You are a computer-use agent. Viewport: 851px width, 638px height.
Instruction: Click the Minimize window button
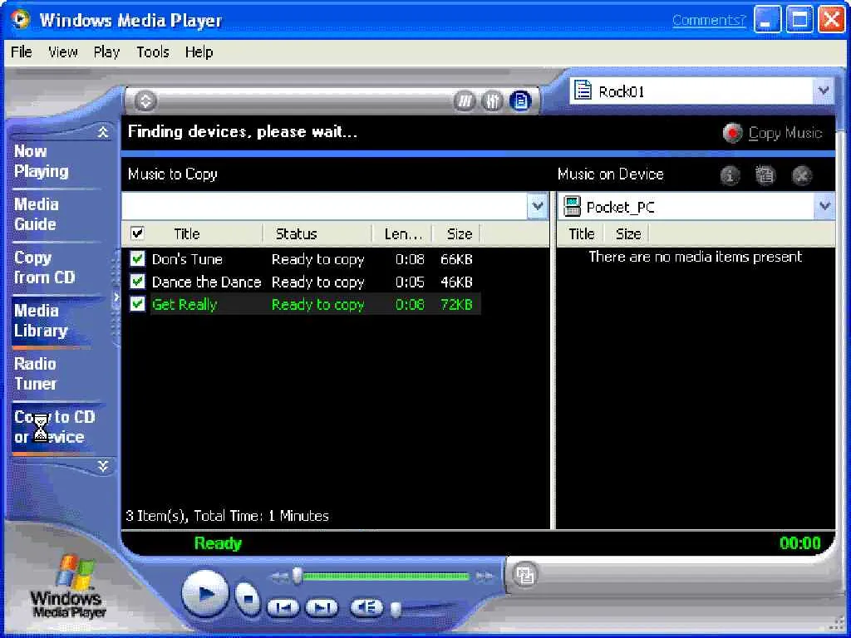[x=767, y=20]
